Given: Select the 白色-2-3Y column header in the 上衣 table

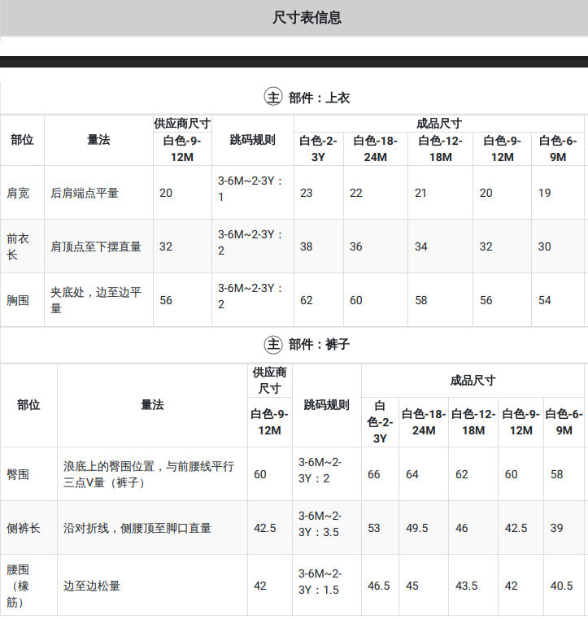Looking at the screenshot, I should pos(318,149).
